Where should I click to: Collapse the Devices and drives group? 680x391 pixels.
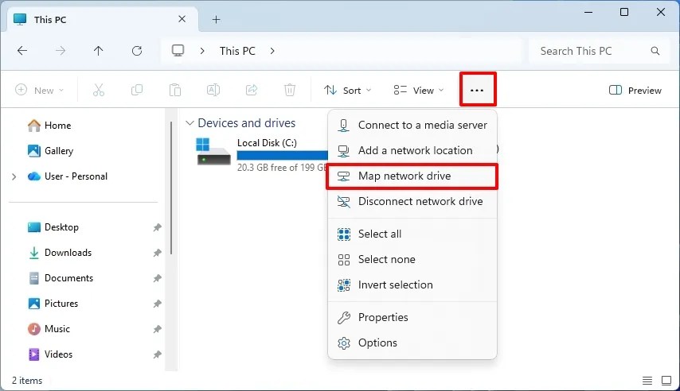(x=190, y=123)
